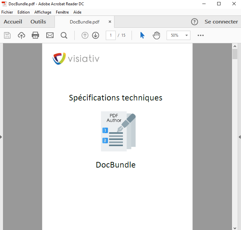Activate the arrow selection tool

point(142,35)
